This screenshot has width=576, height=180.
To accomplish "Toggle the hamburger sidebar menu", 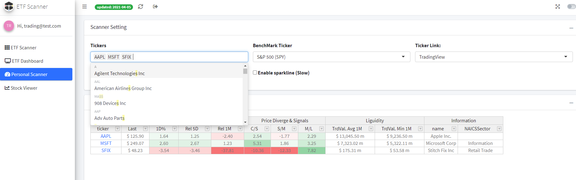I will pos(85,7).
